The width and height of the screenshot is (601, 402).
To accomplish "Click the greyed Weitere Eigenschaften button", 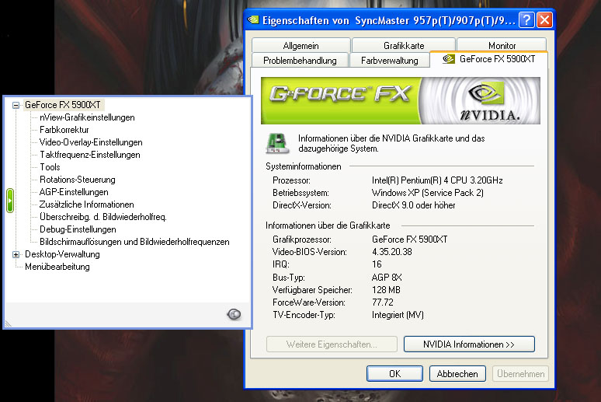I will click(x=332, y=344).
